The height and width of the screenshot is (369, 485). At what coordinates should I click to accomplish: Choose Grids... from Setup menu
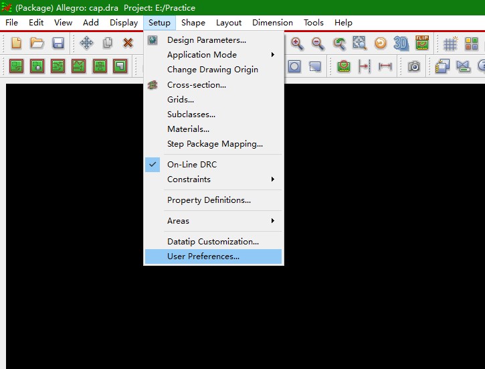pos(213,100)
